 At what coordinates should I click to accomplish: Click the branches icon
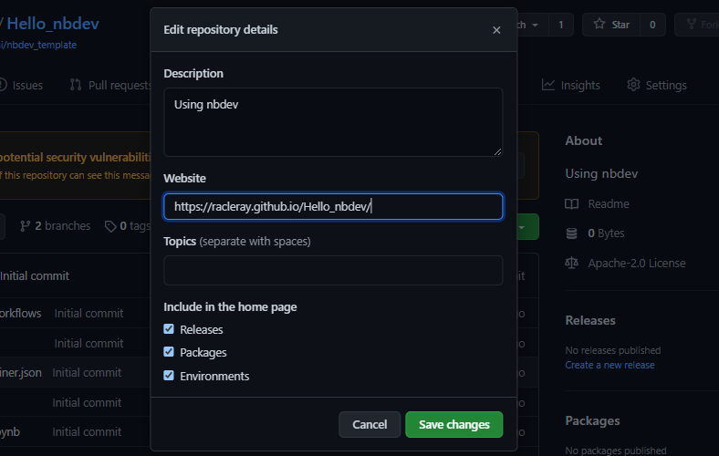pyautogui.click(x=26, y=226)
